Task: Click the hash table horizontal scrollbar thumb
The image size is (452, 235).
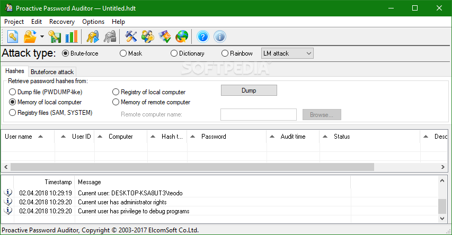Action: [192, 167]
